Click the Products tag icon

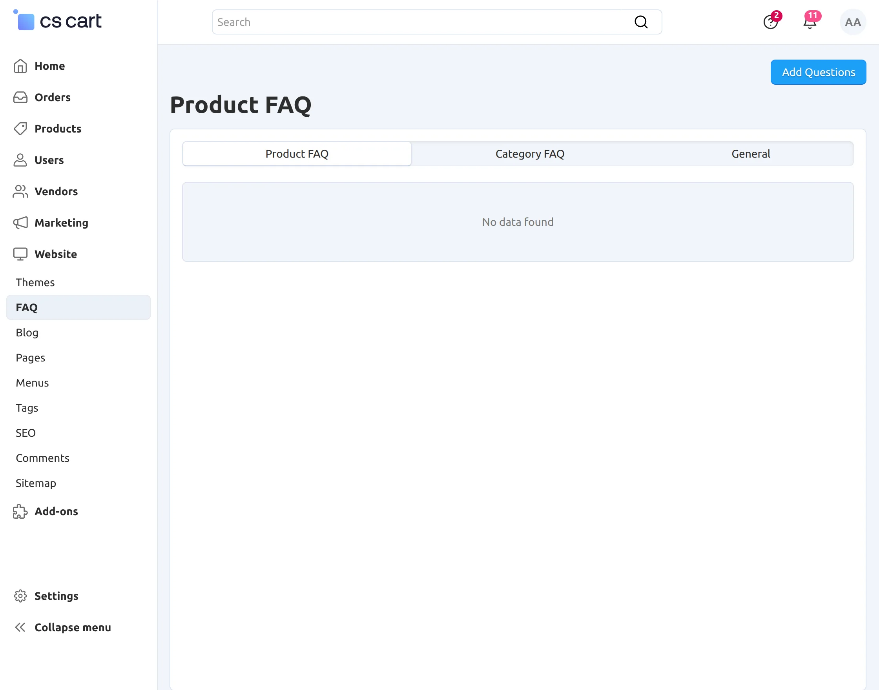[x=20, y=129]
